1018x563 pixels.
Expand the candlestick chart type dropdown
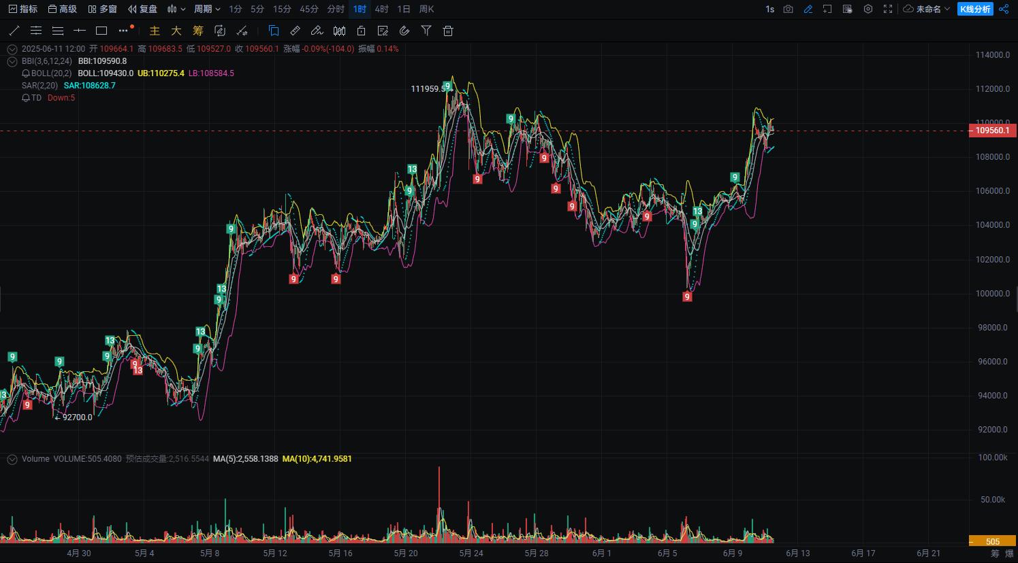176,9
